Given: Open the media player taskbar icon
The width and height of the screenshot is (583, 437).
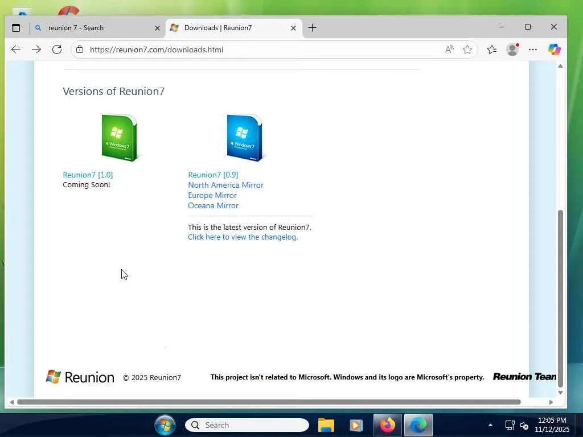Looking at the screenshot, I should pyautogui.click(x=356, y=425).
